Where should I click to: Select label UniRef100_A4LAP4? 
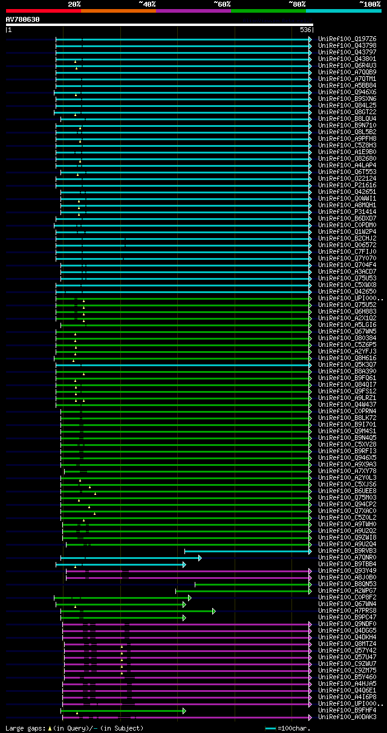(x=347, y=165)
